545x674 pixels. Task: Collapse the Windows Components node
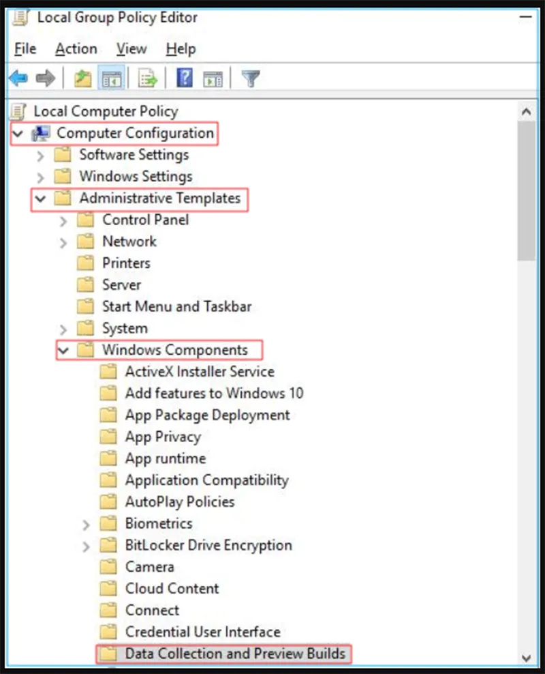click(63, 351)
